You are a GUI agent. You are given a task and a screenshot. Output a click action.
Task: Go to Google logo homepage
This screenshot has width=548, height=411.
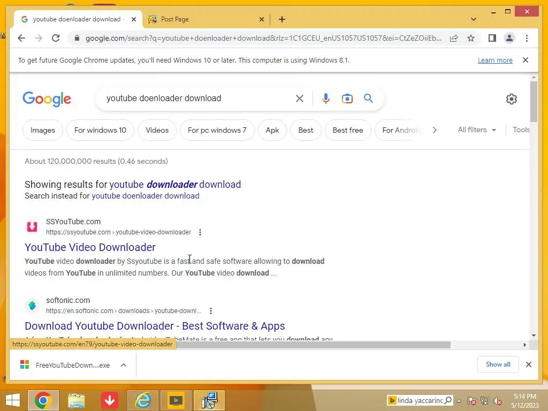click(47, 99)
